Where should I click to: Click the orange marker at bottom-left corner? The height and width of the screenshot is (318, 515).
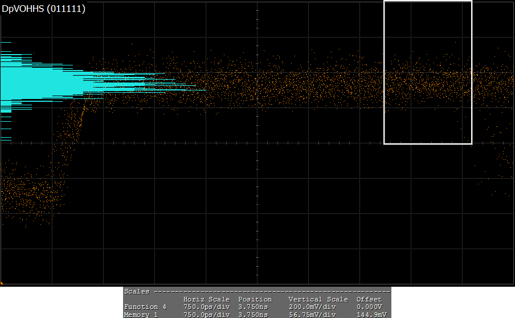tap(2, 282)
